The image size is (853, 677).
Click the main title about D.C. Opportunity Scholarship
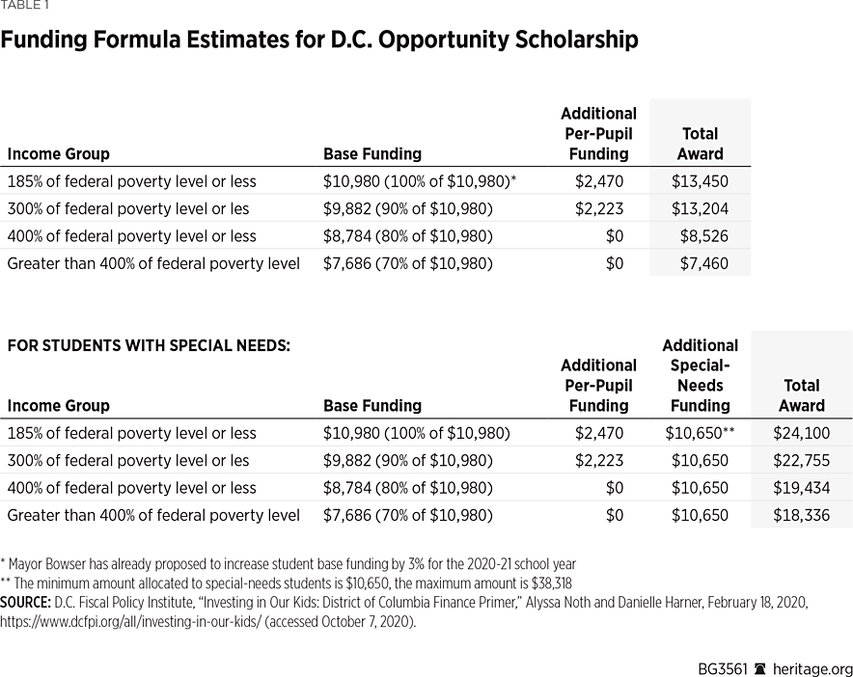321,41
